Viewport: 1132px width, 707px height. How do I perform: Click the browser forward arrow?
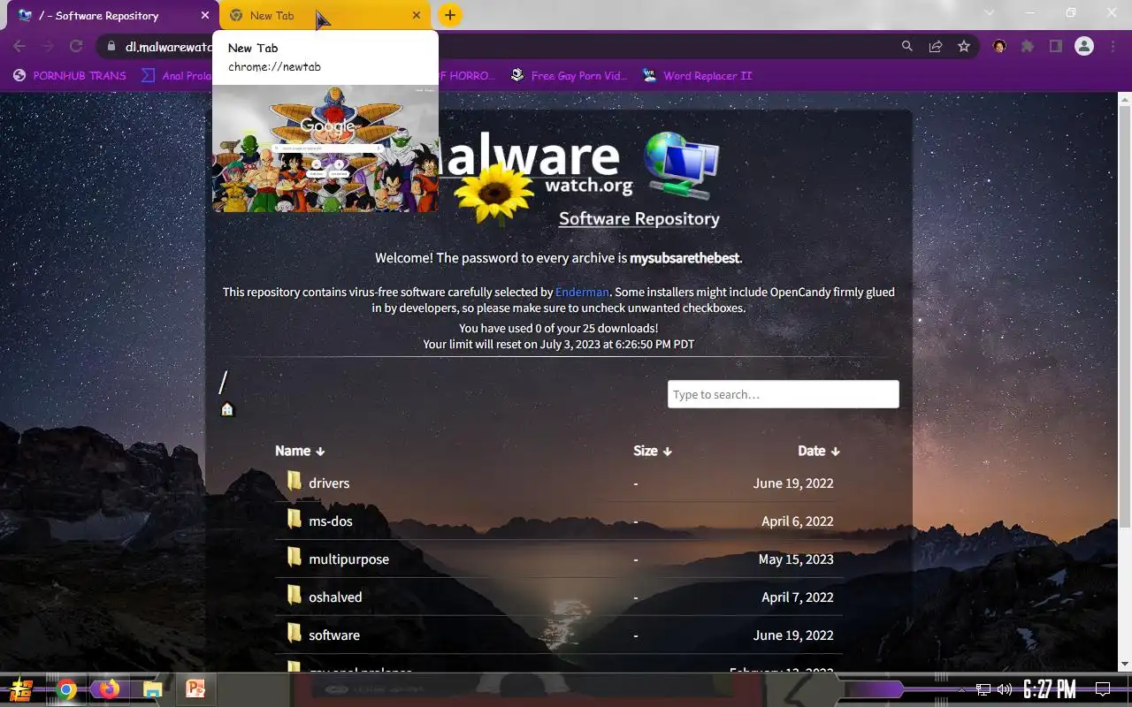pyautogui.click(x=48, y=46)
